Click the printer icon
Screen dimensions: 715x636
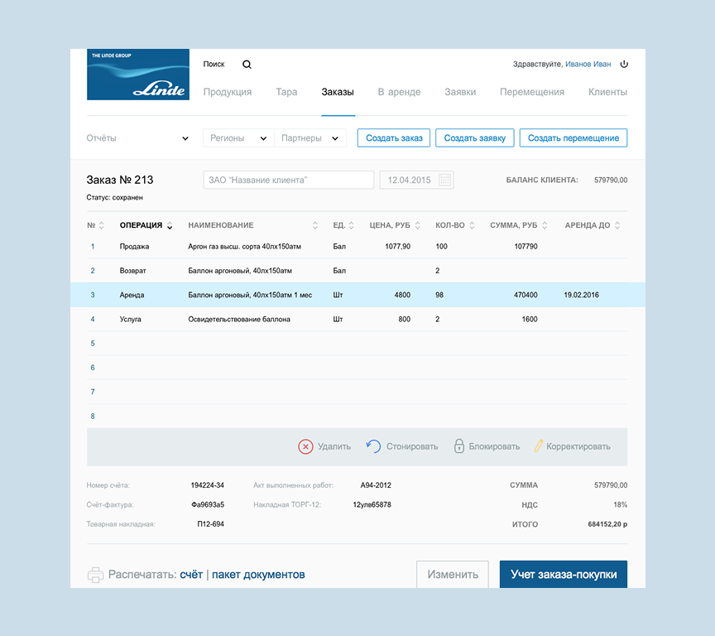pos(96,574)
